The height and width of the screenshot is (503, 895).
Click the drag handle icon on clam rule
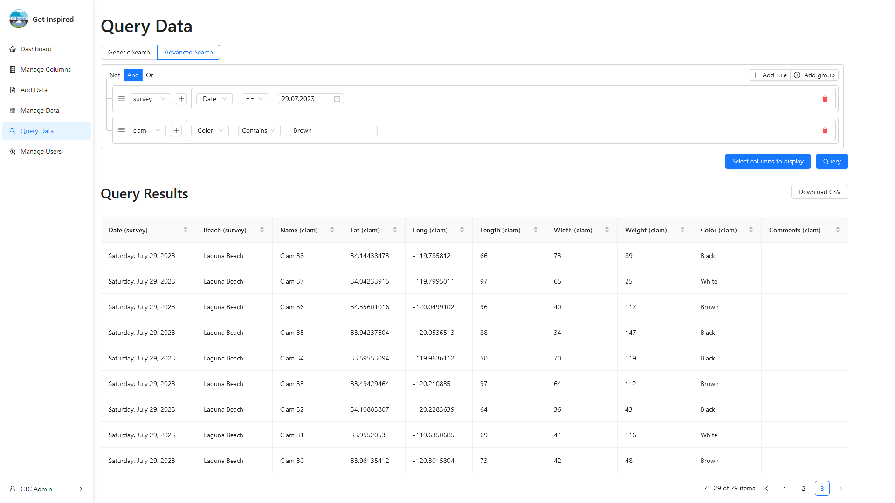pos(122,130)
